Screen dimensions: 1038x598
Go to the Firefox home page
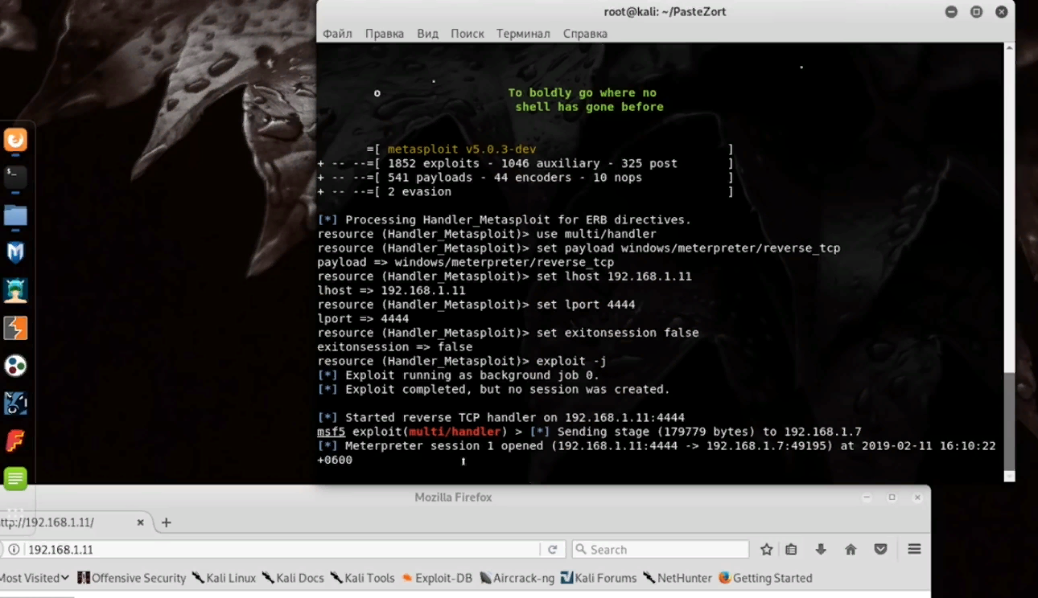point(851,550)
